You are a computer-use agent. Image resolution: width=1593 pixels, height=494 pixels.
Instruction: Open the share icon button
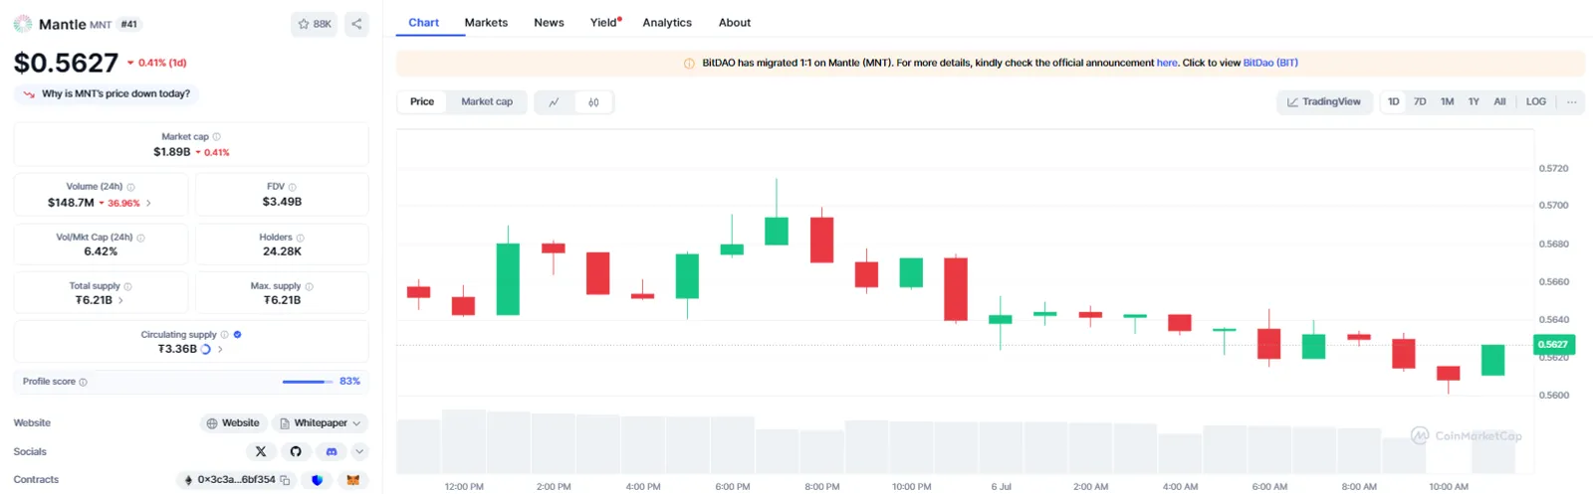point(356,24)
